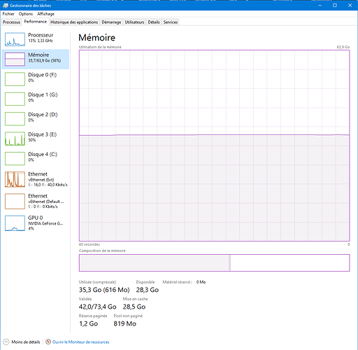
Task: Select Disque 4 (C:) graph icon
Action: [x=15, y=158]
